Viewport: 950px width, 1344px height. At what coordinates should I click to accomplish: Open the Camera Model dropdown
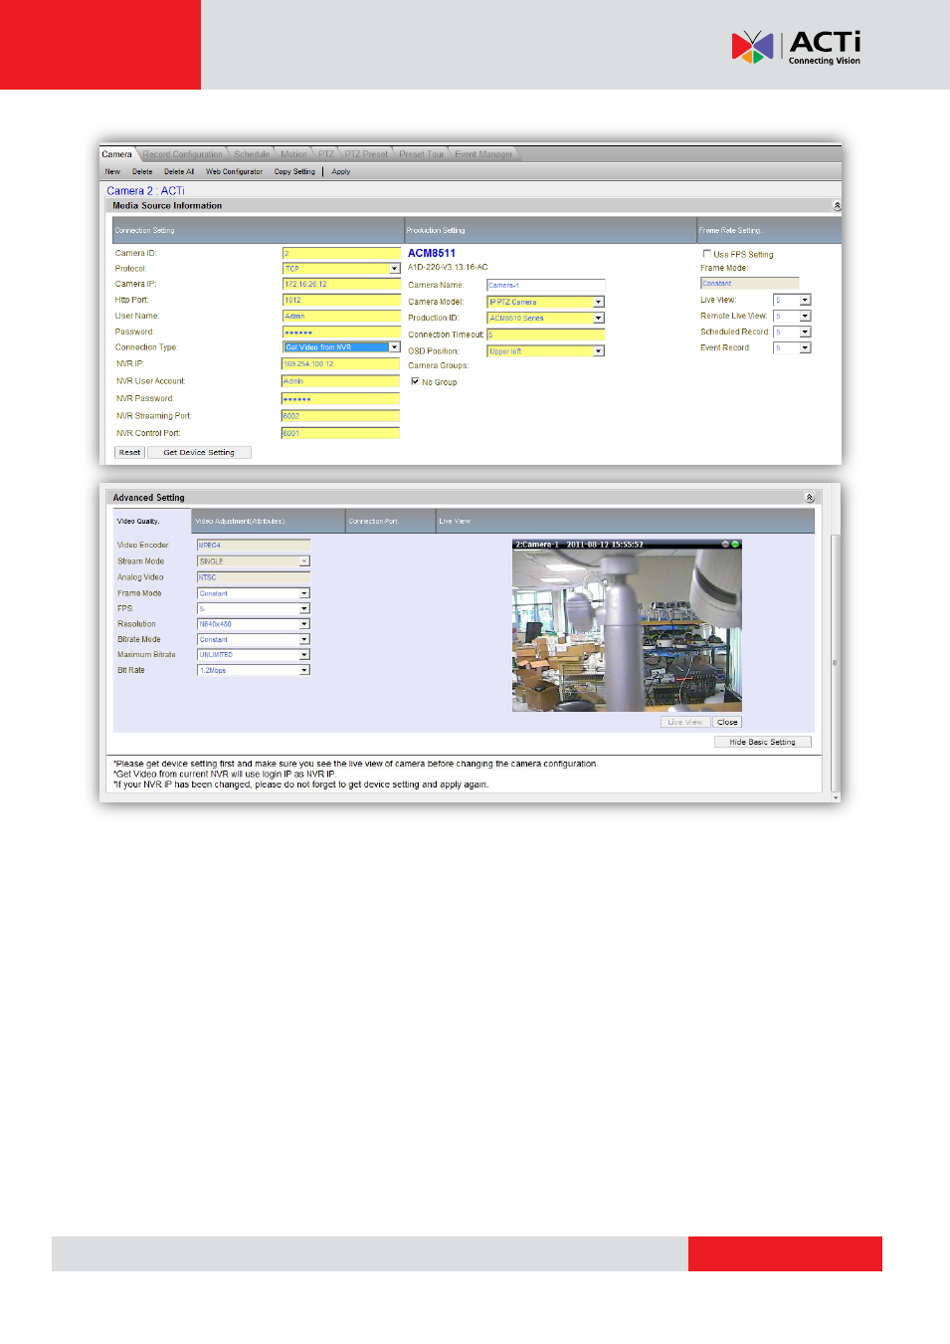coord(598,302)
